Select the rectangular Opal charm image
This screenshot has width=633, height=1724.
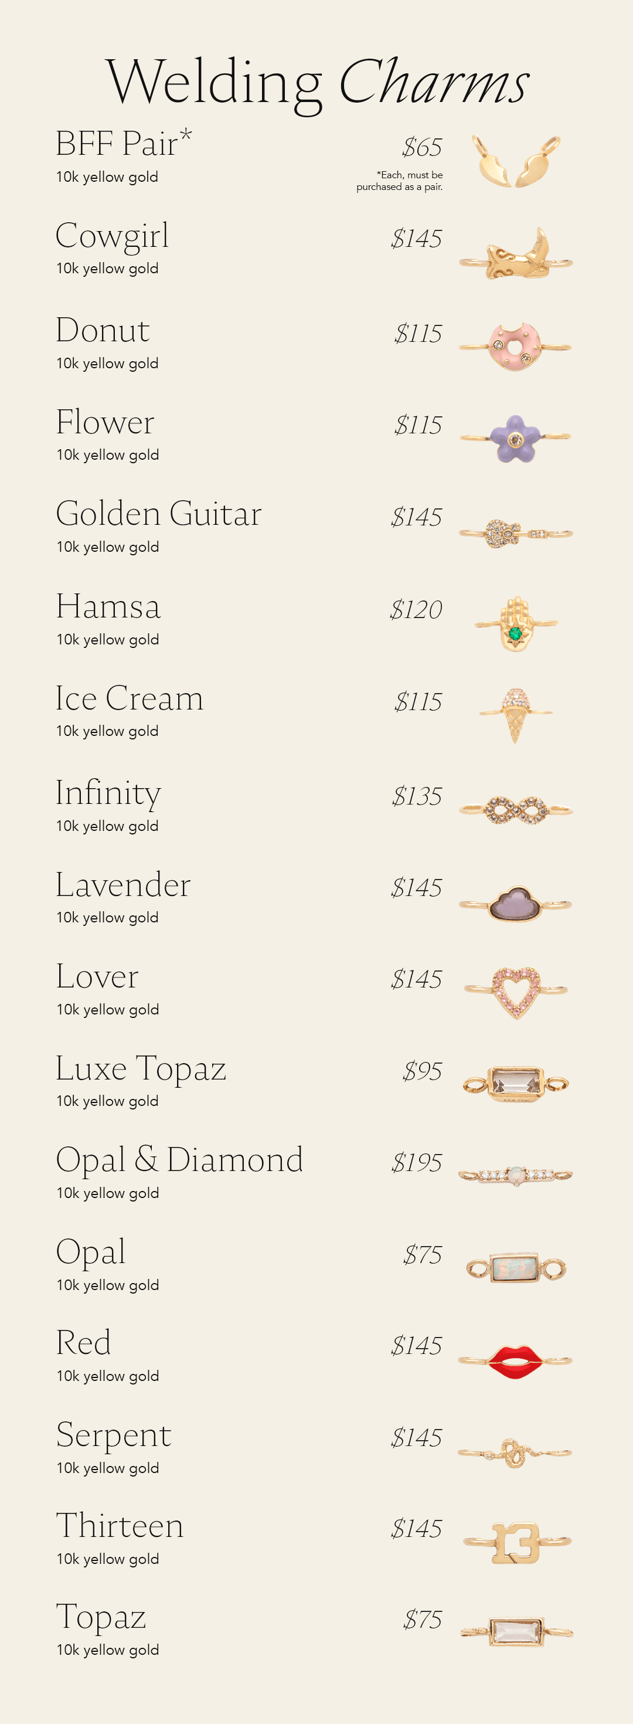coord(515,1268)
